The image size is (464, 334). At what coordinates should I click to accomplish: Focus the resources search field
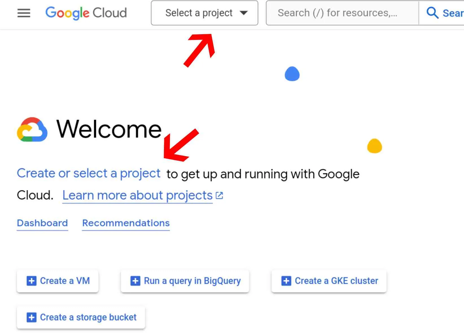(x=342, y=13)
